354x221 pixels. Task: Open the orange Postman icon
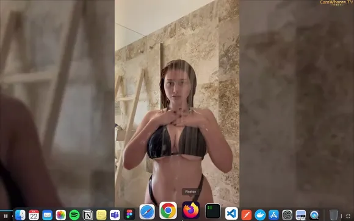[247, 215]
